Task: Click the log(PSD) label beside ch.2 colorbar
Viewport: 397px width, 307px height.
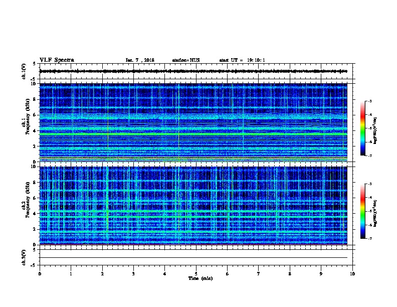Action: [x=375, y=213]
